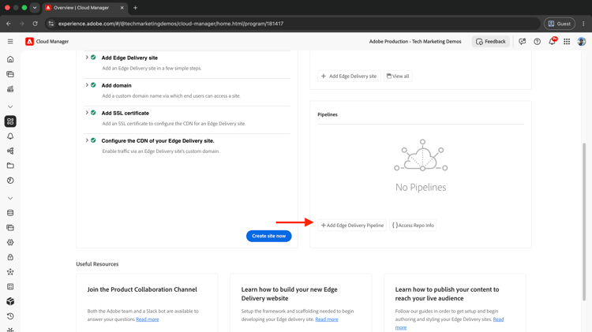Reload the page in browser

(35, 24)
